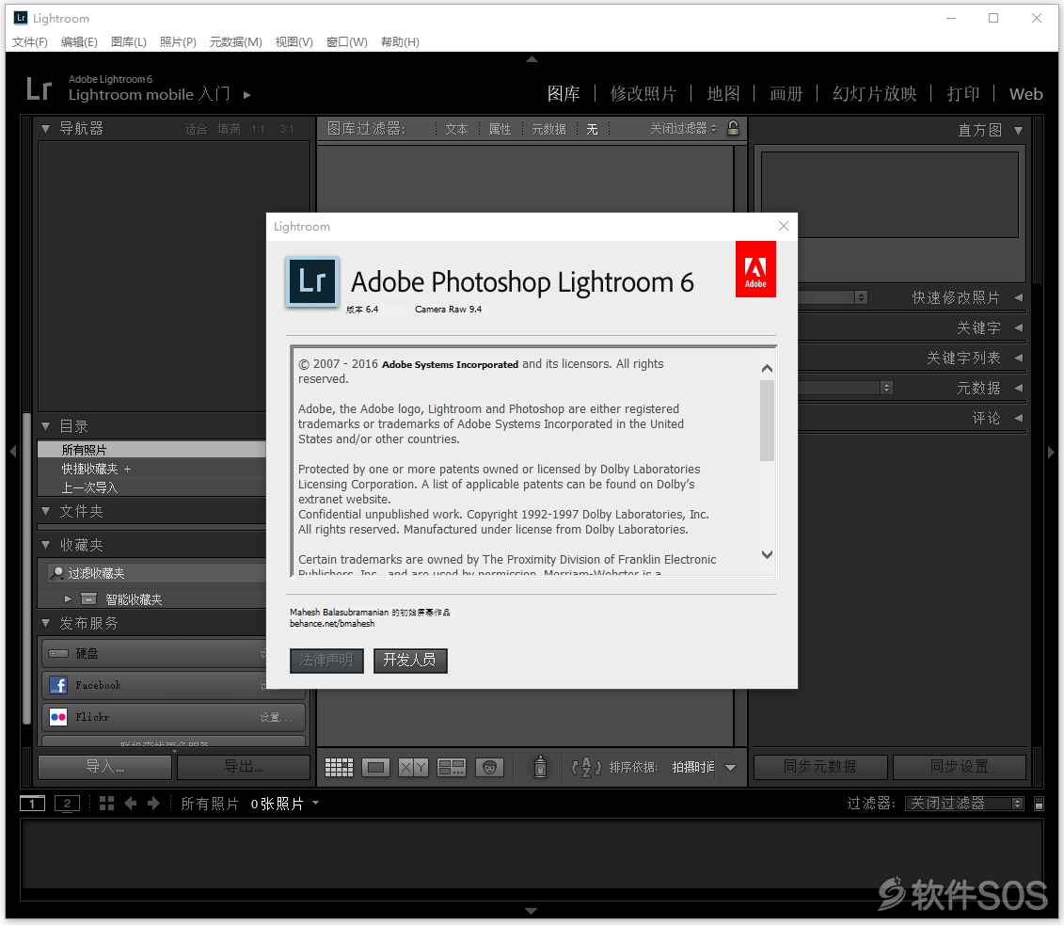Click Adobe logo in About dialog

coord(755,269)
